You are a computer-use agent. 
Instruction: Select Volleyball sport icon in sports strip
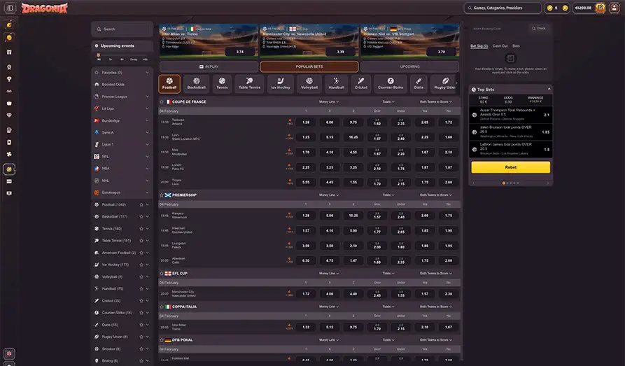coord(309,84)
